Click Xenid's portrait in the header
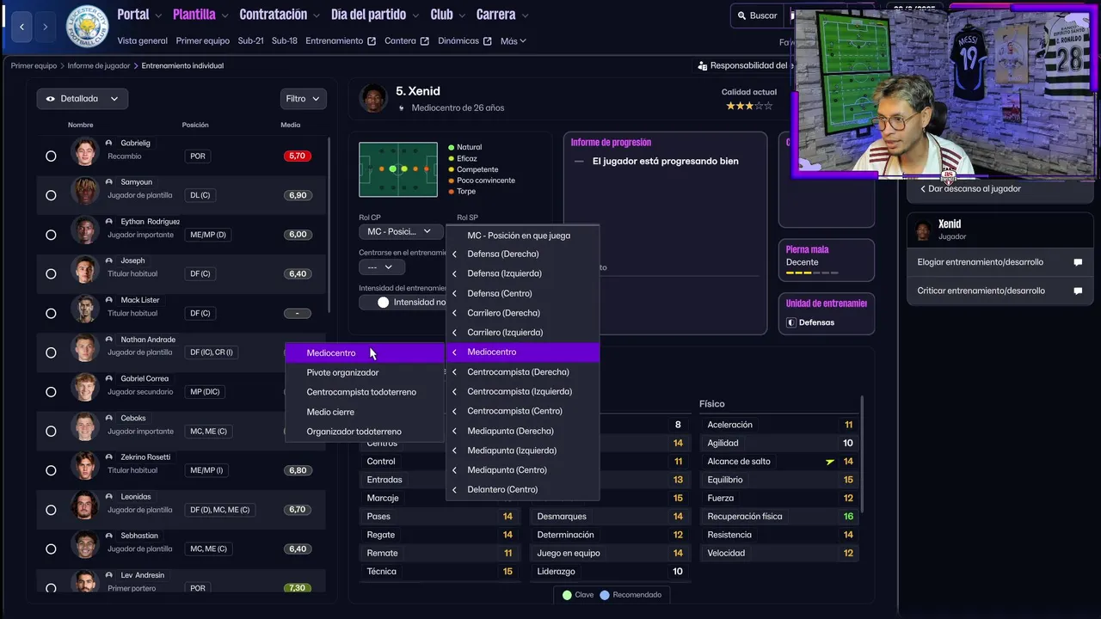 pos(373,98)
